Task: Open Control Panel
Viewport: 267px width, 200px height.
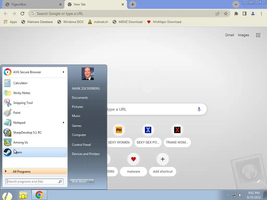Action: 81,145
